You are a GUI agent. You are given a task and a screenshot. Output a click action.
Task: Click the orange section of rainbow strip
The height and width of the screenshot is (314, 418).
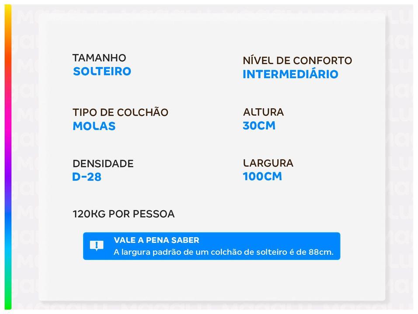click(8, 52)
